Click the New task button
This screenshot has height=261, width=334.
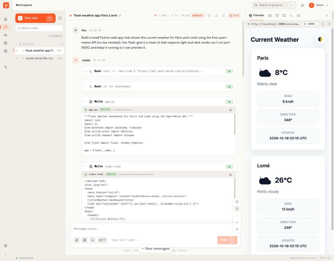click(x=35, y=18)
